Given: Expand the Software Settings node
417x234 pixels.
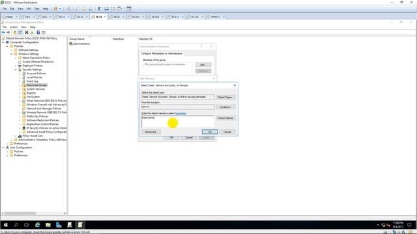Looking at the screenshot, I should pyautogui.click(x=12, y=50).
